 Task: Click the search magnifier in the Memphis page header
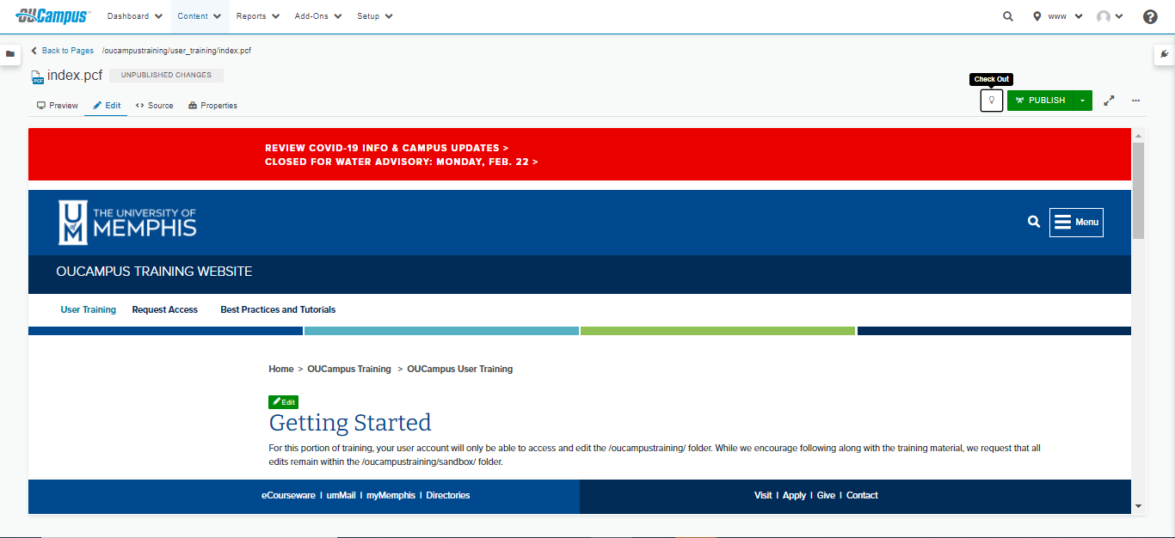[x=1033, y=221]
